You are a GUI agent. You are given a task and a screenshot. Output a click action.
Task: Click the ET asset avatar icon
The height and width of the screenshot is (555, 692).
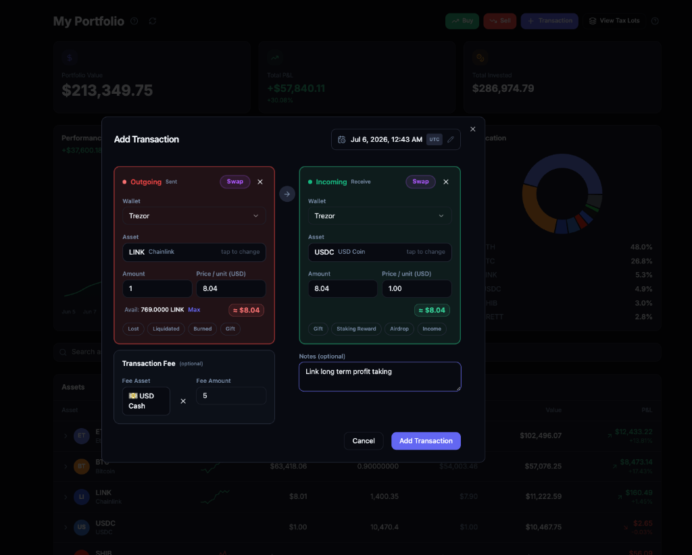point(82,436)
